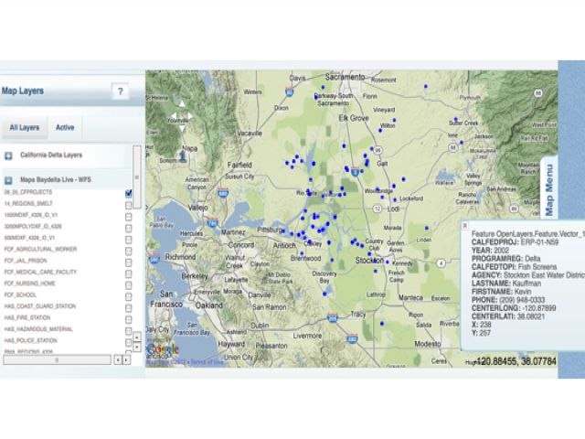Viewport: 585px width, 439px height.
Task: Click the Google logo on the map
Action: point(163,349)
